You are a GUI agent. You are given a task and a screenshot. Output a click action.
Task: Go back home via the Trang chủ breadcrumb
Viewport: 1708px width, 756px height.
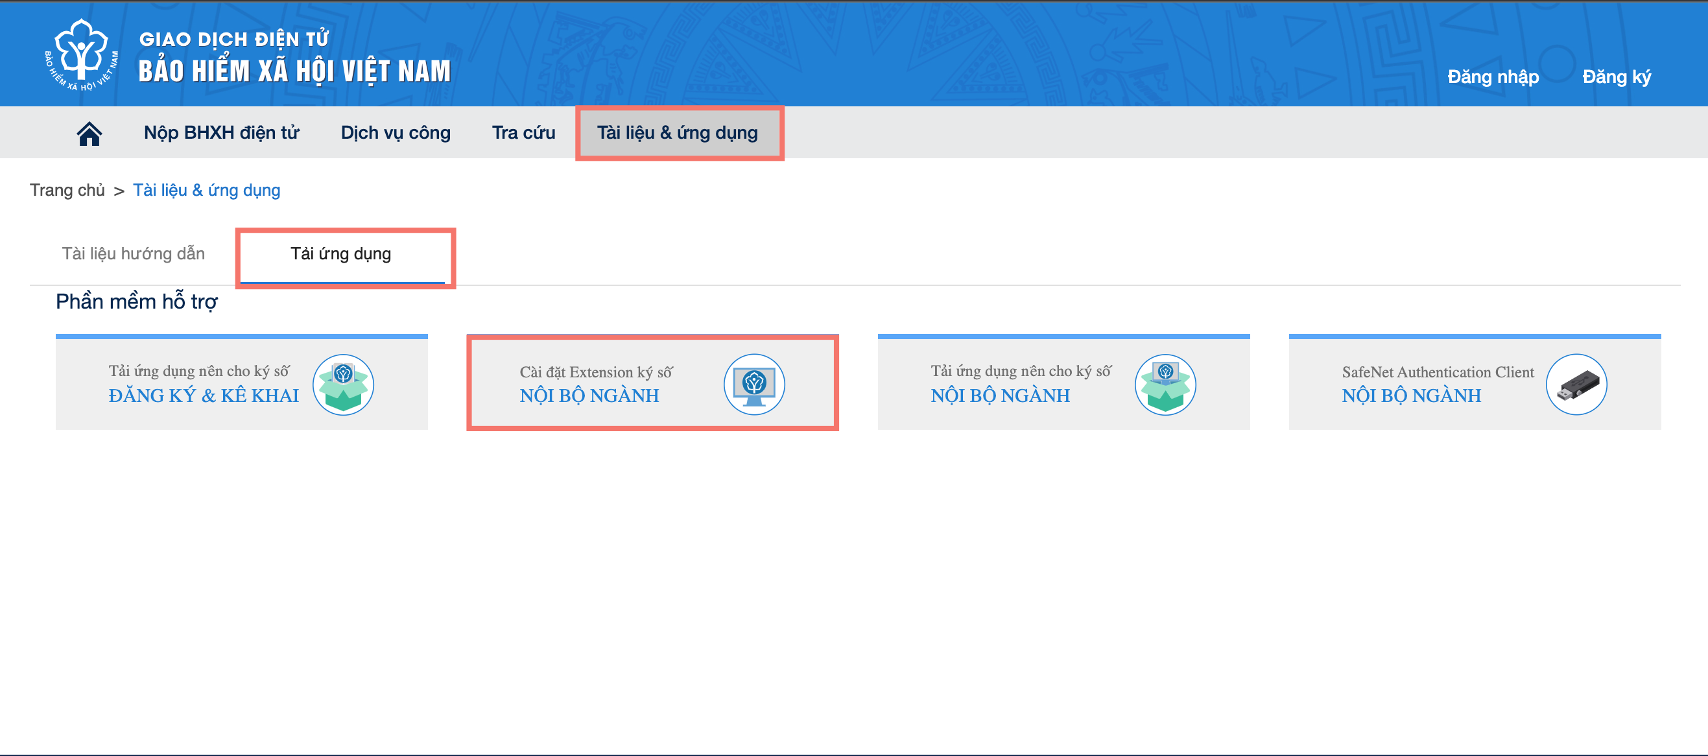66,191
